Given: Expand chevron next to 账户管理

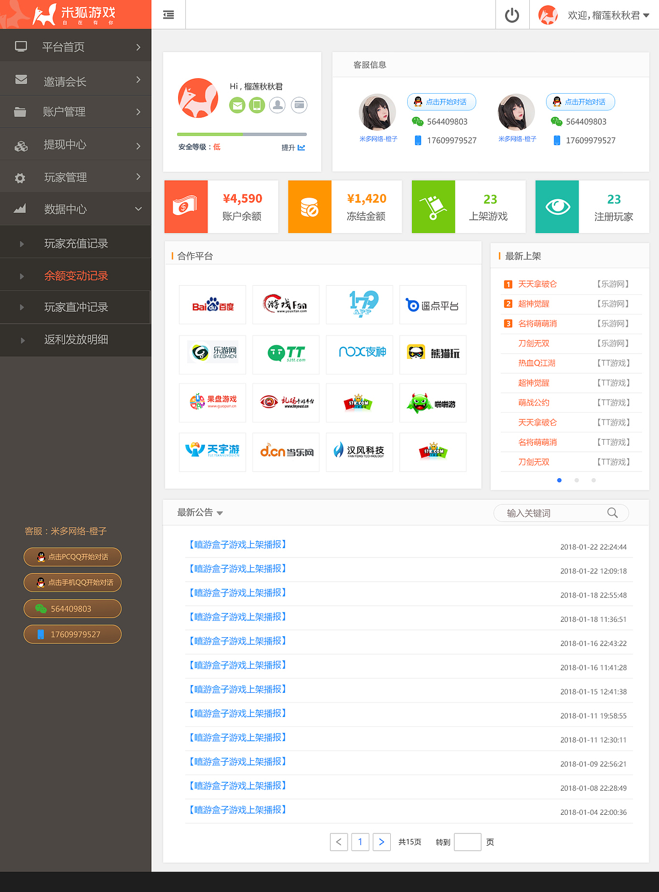Looking at the screenshot, I should [138, 112].
